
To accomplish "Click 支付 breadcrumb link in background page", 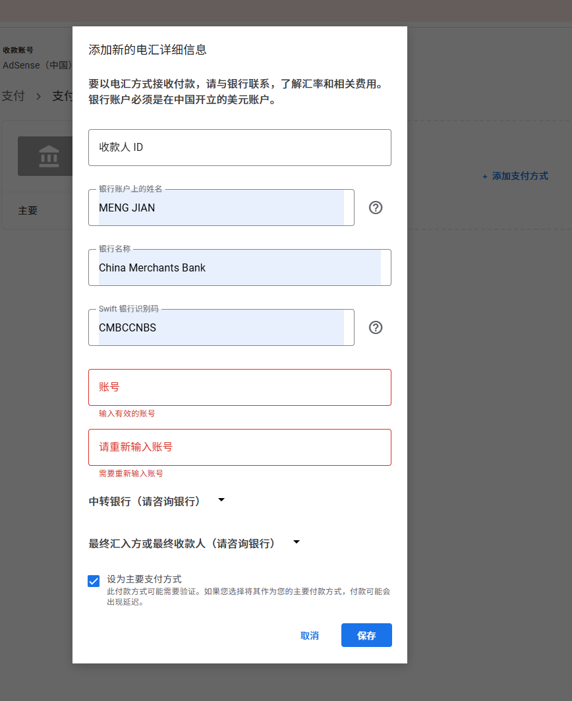I will [13, 96].
